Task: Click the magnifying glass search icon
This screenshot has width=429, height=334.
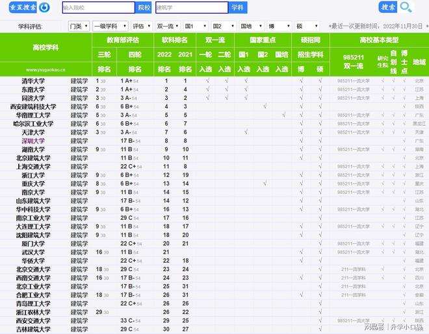Action: coord(406,7)
